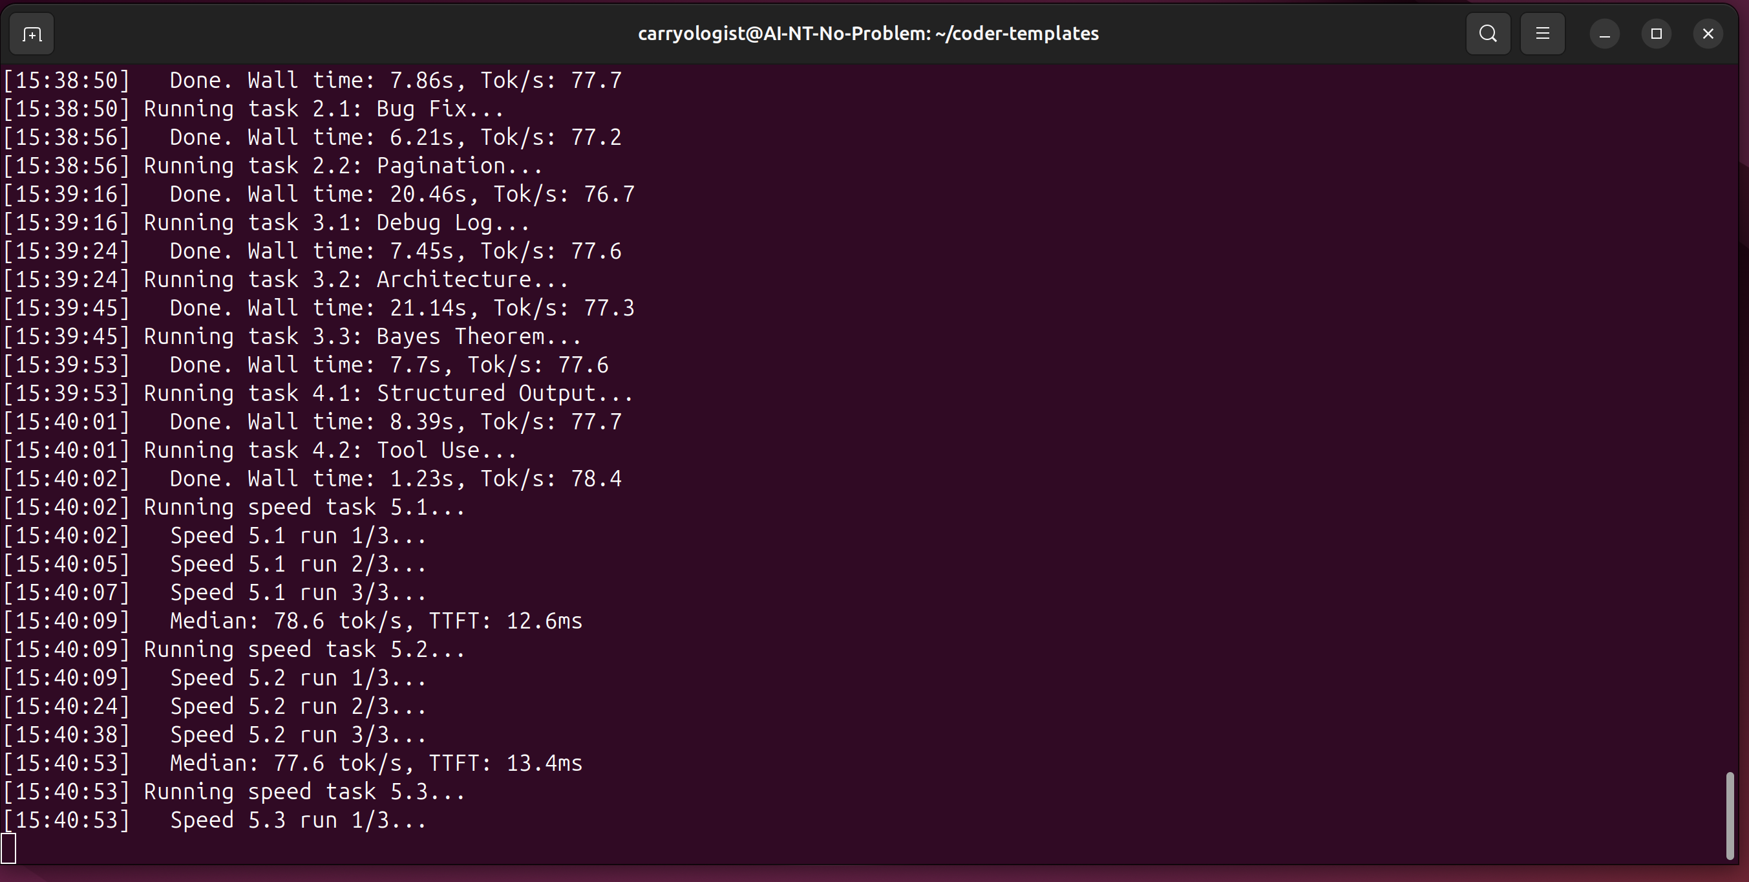Open the terminal hamburger menu
Viewport: 1749px width, 882px height.
pyautogui.click(x=1542, y=34)
